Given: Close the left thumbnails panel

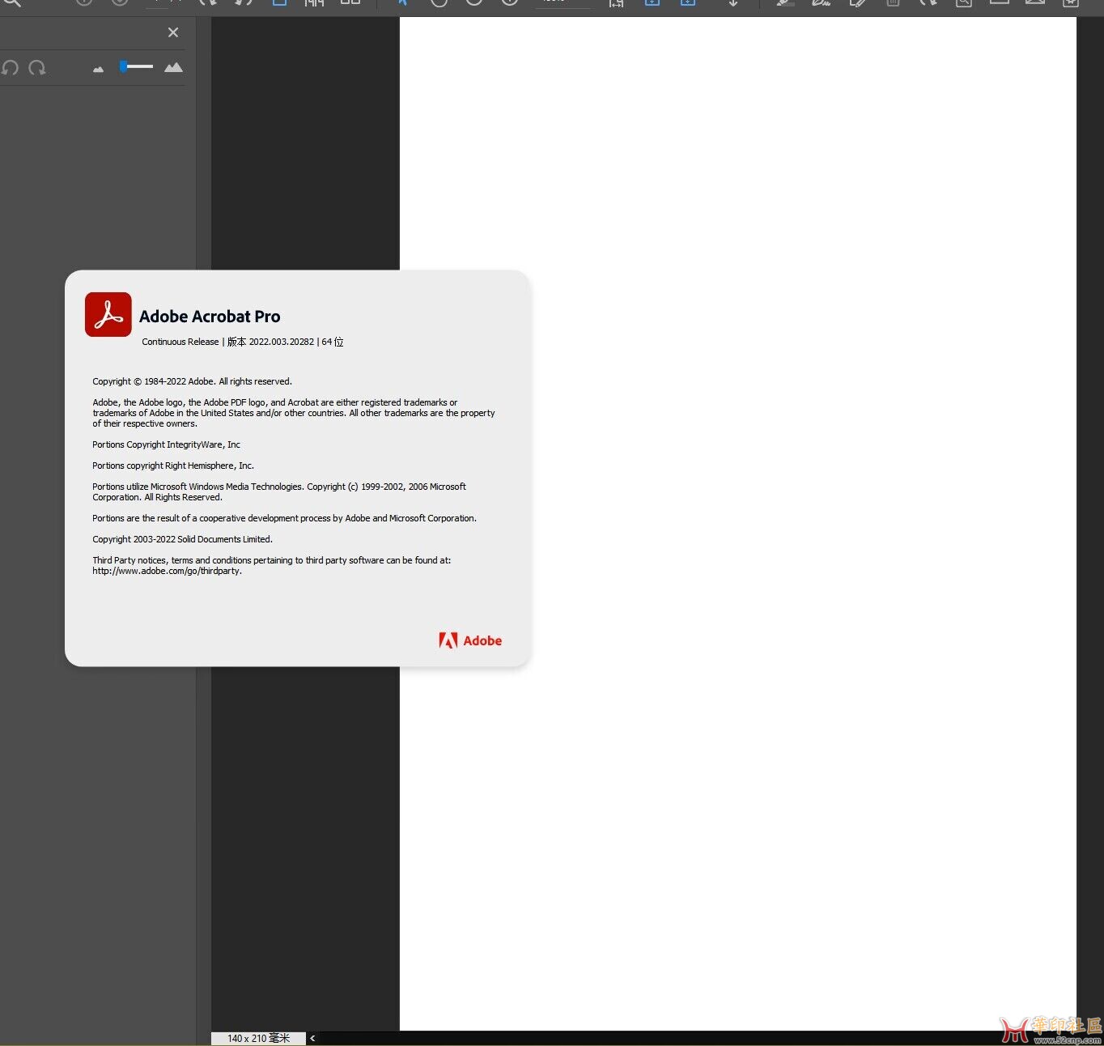Looking at the screenshot, I should click(x=173, y=32).
